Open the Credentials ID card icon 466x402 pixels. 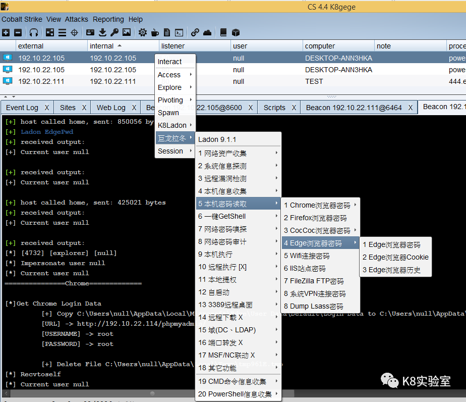(90, 32)
